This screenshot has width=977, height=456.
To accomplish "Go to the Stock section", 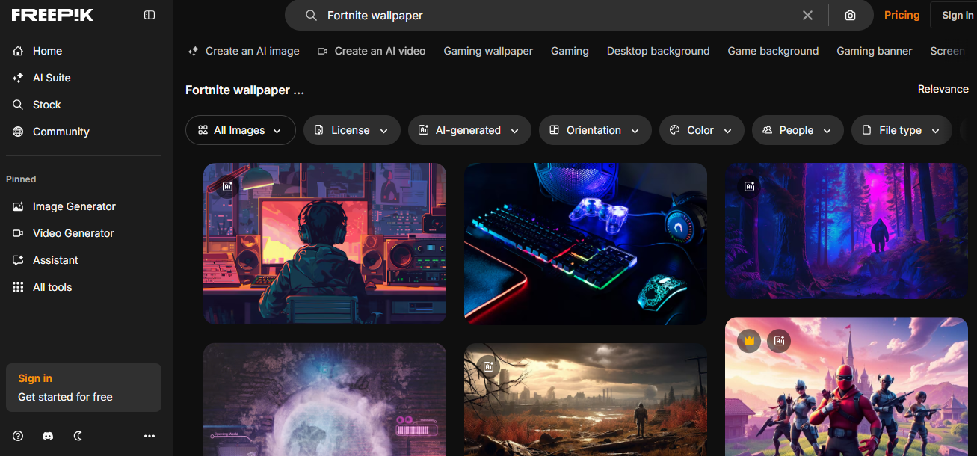I will click(x=46, y=105).
